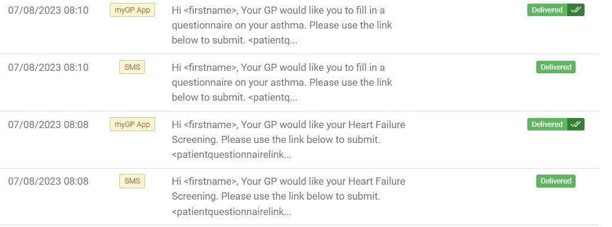The width and height of the screenshot is (612, 227).
Task: Click the 07/08/2023 08:10 timestamp on SMS row
Action: (x=48, y=67)
